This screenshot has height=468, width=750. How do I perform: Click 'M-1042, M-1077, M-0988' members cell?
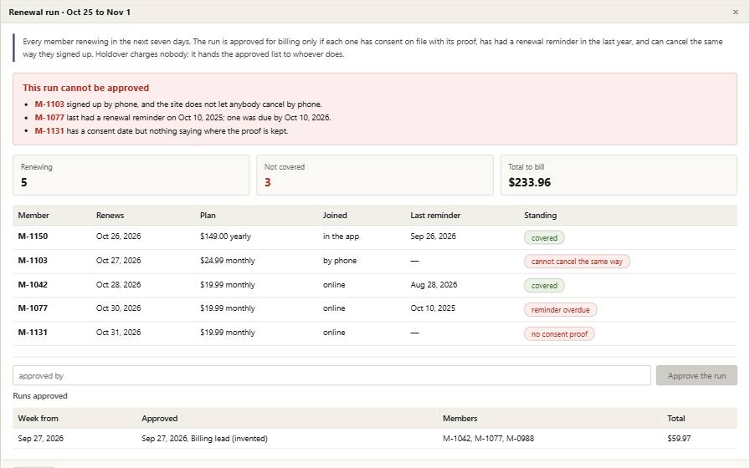[488, 439]
